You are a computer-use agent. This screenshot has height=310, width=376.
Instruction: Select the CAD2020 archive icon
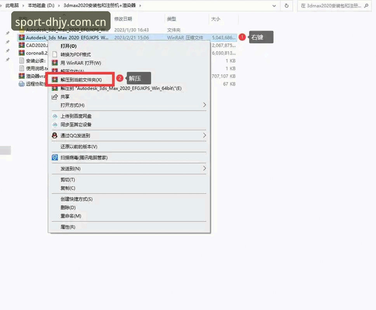22,45
